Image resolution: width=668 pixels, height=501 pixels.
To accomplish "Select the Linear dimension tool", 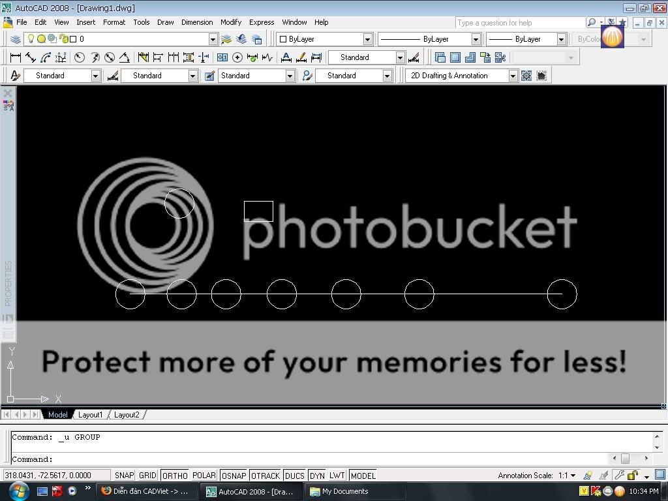I will tap(16, 57).
